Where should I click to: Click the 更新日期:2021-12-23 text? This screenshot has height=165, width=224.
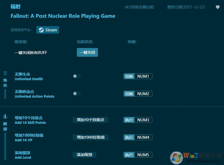[x=186, y=7]
